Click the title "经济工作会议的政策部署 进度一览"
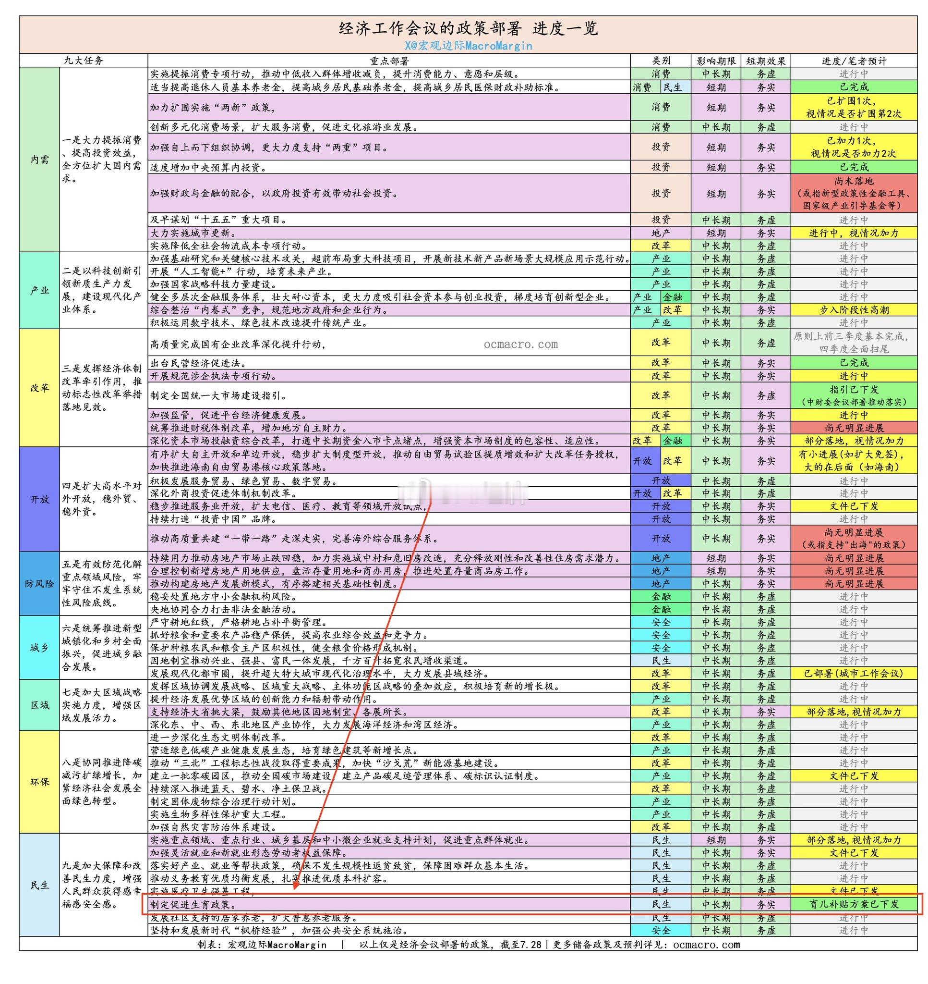Screen dimensions: 928x984 pyautogui.click(x=468, y=28)
